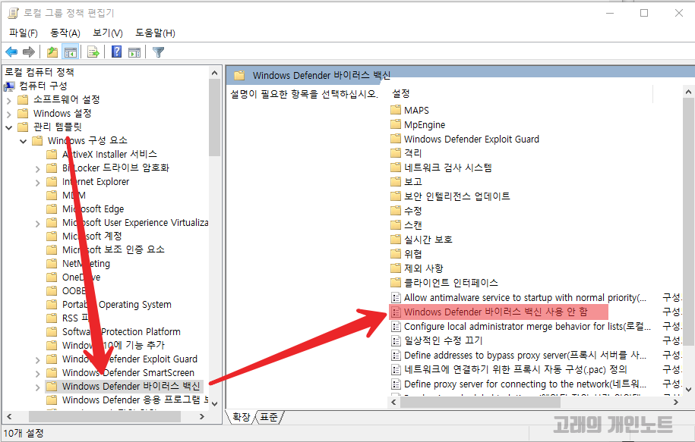Click the Up one level folder icon
The height and width of the screenshot is (442, 695).
[52, 52]
